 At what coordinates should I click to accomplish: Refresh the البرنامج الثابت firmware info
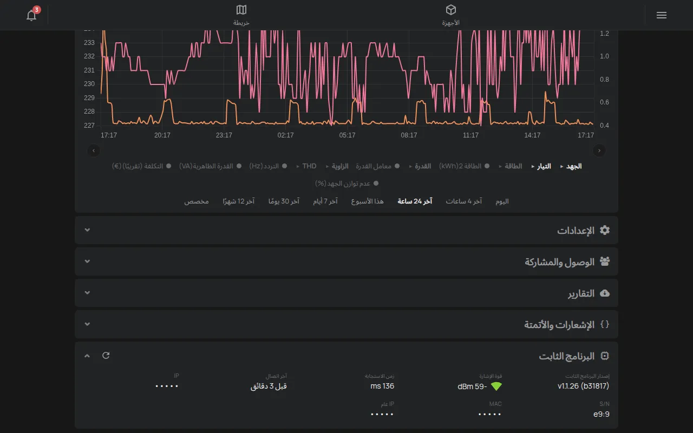pos(106,356)
